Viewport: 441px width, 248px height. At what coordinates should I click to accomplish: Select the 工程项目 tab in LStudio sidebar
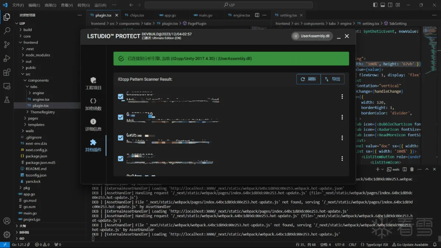point(93,84)
